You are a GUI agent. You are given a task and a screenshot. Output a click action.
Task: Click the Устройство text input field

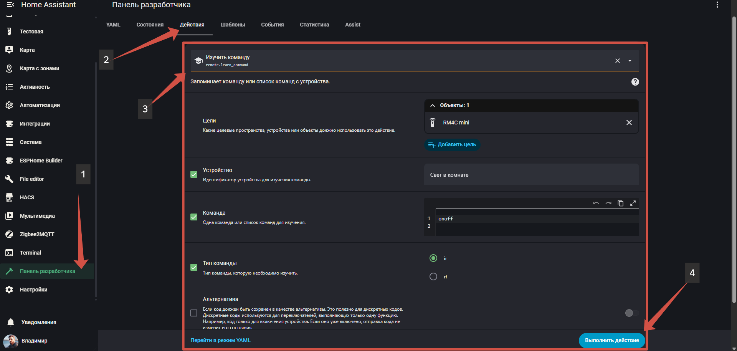[x=531, y=175]
